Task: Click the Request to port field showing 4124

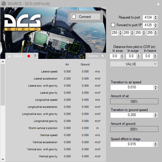Action: click(148, 17)
